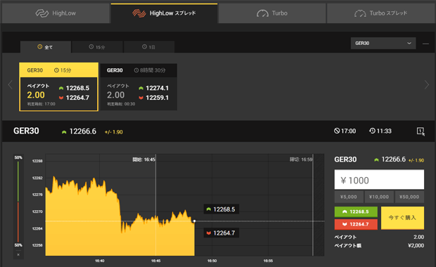The width and height of the screenshot is (436, 267).
Task: Choose red Low 12264.7 button
Action: 356,224
